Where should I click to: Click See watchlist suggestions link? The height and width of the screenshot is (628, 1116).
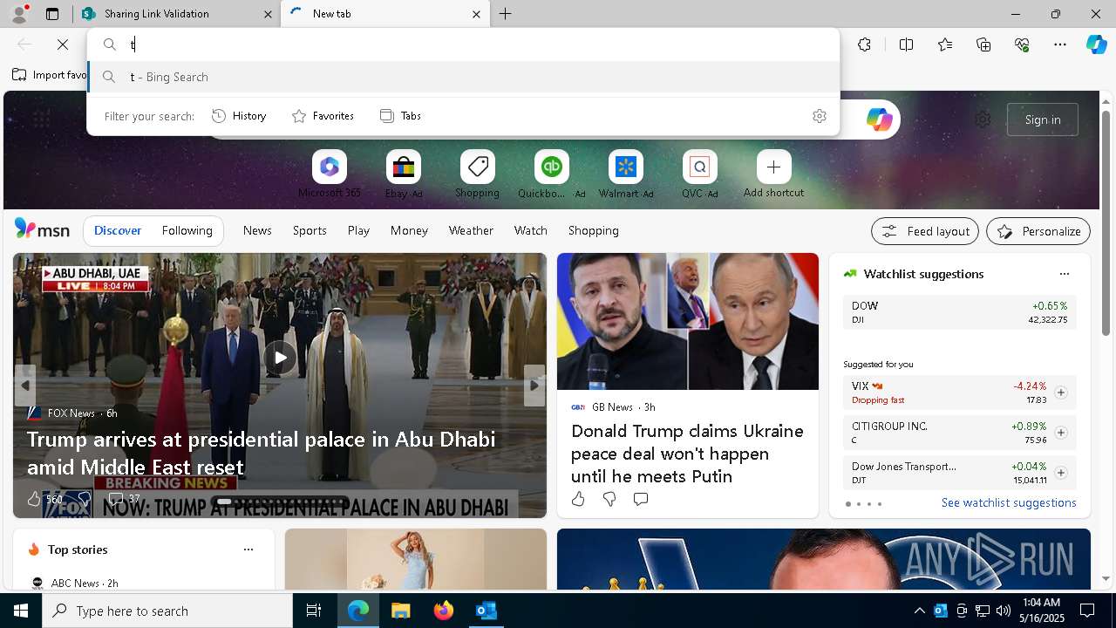(x=1009, y=502)
